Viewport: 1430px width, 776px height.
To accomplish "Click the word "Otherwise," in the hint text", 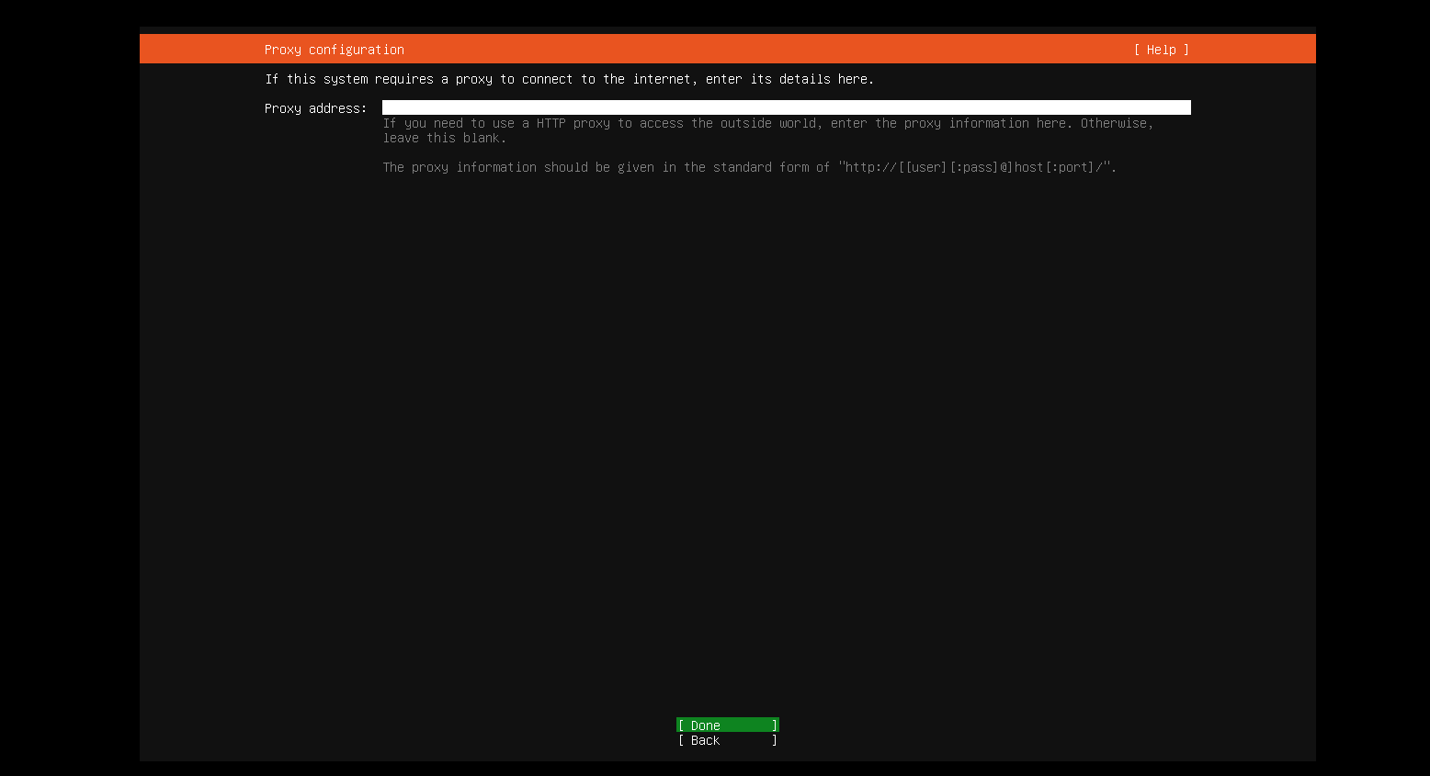I will tap(1116, 123).
